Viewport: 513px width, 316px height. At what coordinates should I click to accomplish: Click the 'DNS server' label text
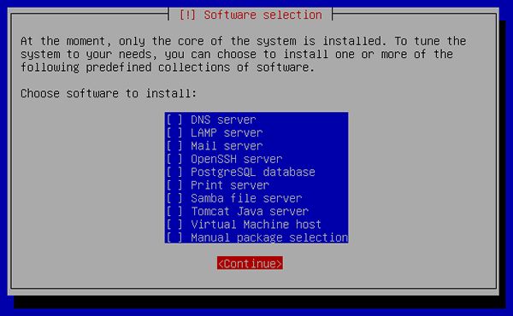click(223, 120)
